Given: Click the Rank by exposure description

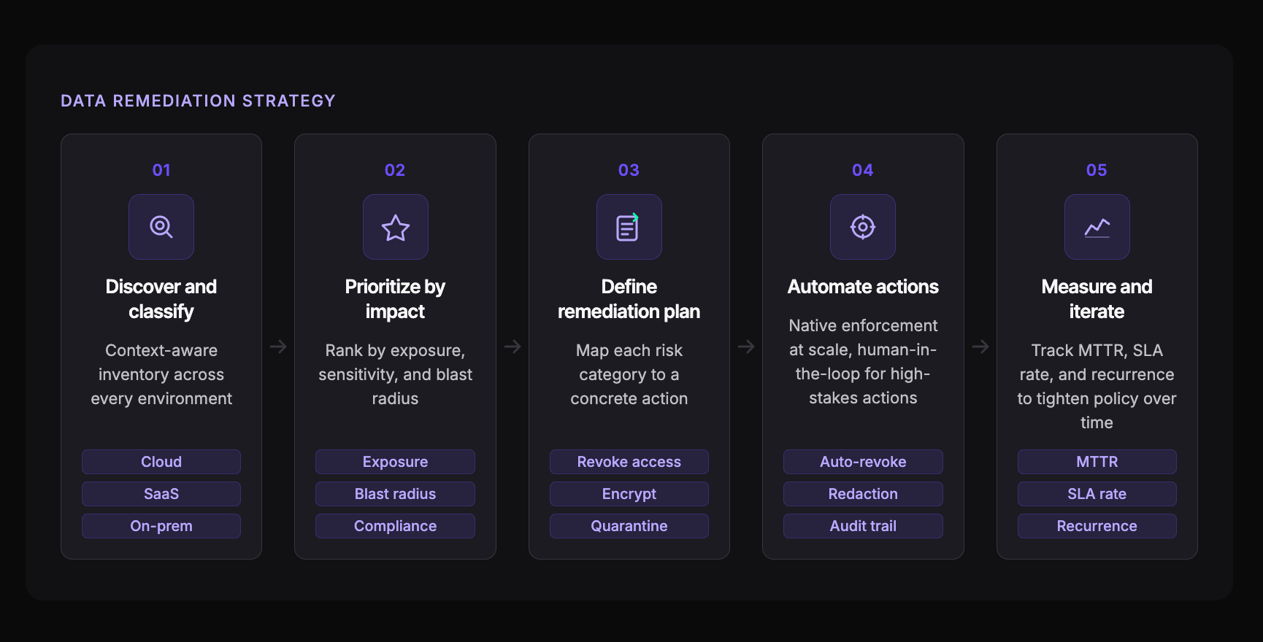Looking at the screenshot, I should 395,374.
